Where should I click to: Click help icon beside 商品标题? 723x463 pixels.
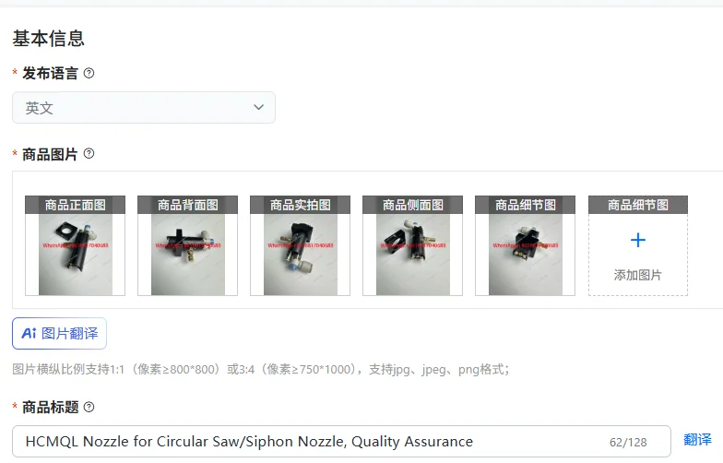(x=89, y=407)
